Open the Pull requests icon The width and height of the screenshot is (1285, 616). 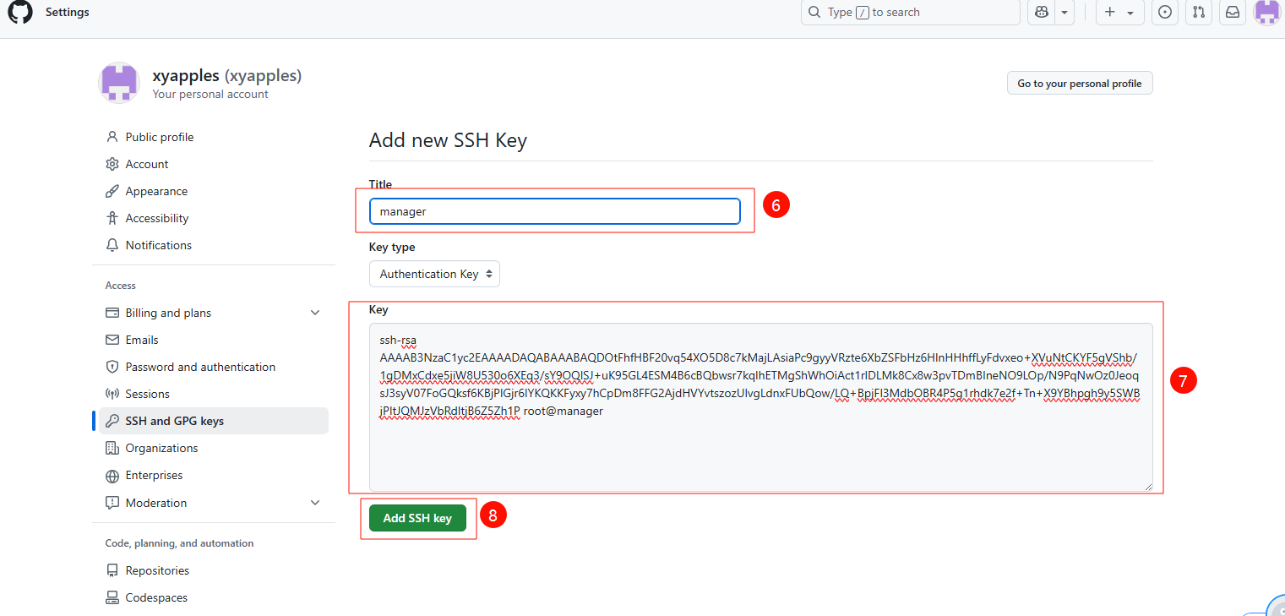coord(1199,13)
